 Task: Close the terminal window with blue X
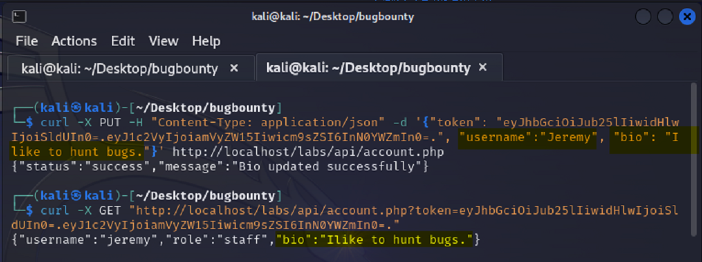[x=687, y=18]
